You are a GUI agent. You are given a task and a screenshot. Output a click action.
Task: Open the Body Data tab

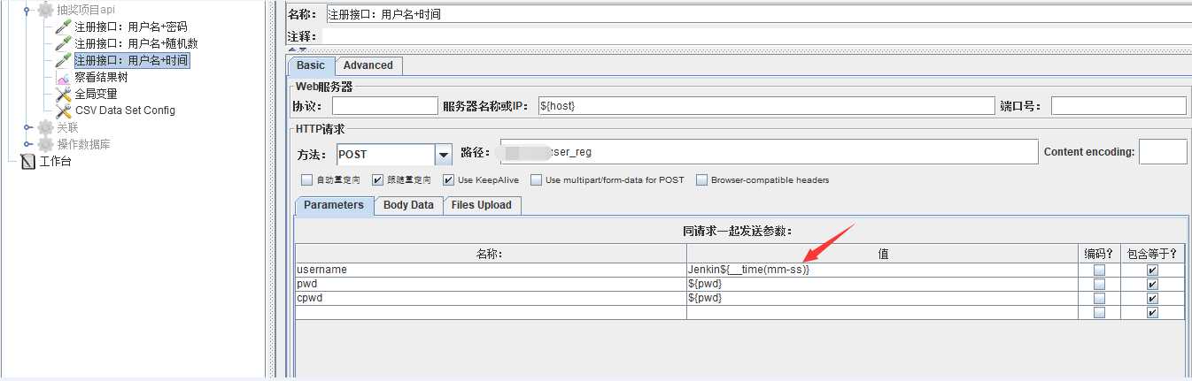point(408,205)
